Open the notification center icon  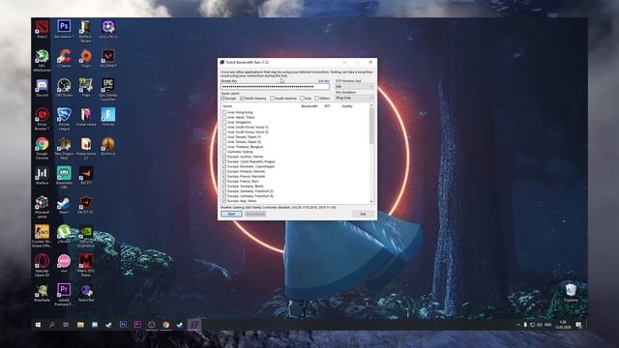pos(578,325)
